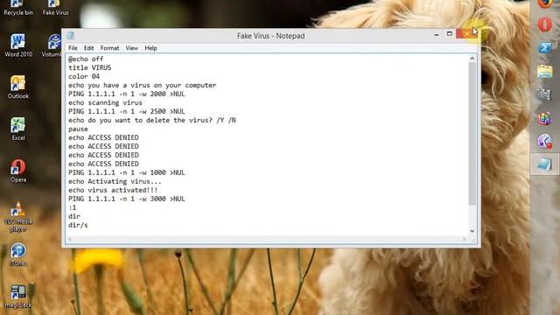
Task: Click the vertical scrollbar up arrow
Action: [472, 59]
